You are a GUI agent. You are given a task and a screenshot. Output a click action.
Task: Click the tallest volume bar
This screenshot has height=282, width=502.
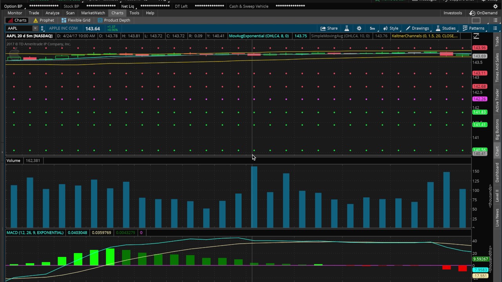254,197
